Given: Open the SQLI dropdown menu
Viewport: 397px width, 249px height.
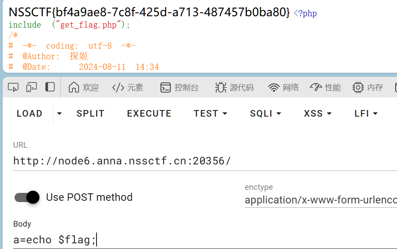Looking at the screenshot, I should (265, 114).
